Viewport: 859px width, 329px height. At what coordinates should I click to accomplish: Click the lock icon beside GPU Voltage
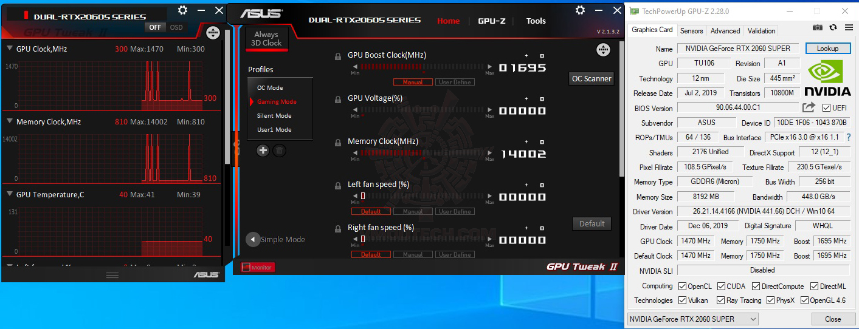click(x=338, y=100)
